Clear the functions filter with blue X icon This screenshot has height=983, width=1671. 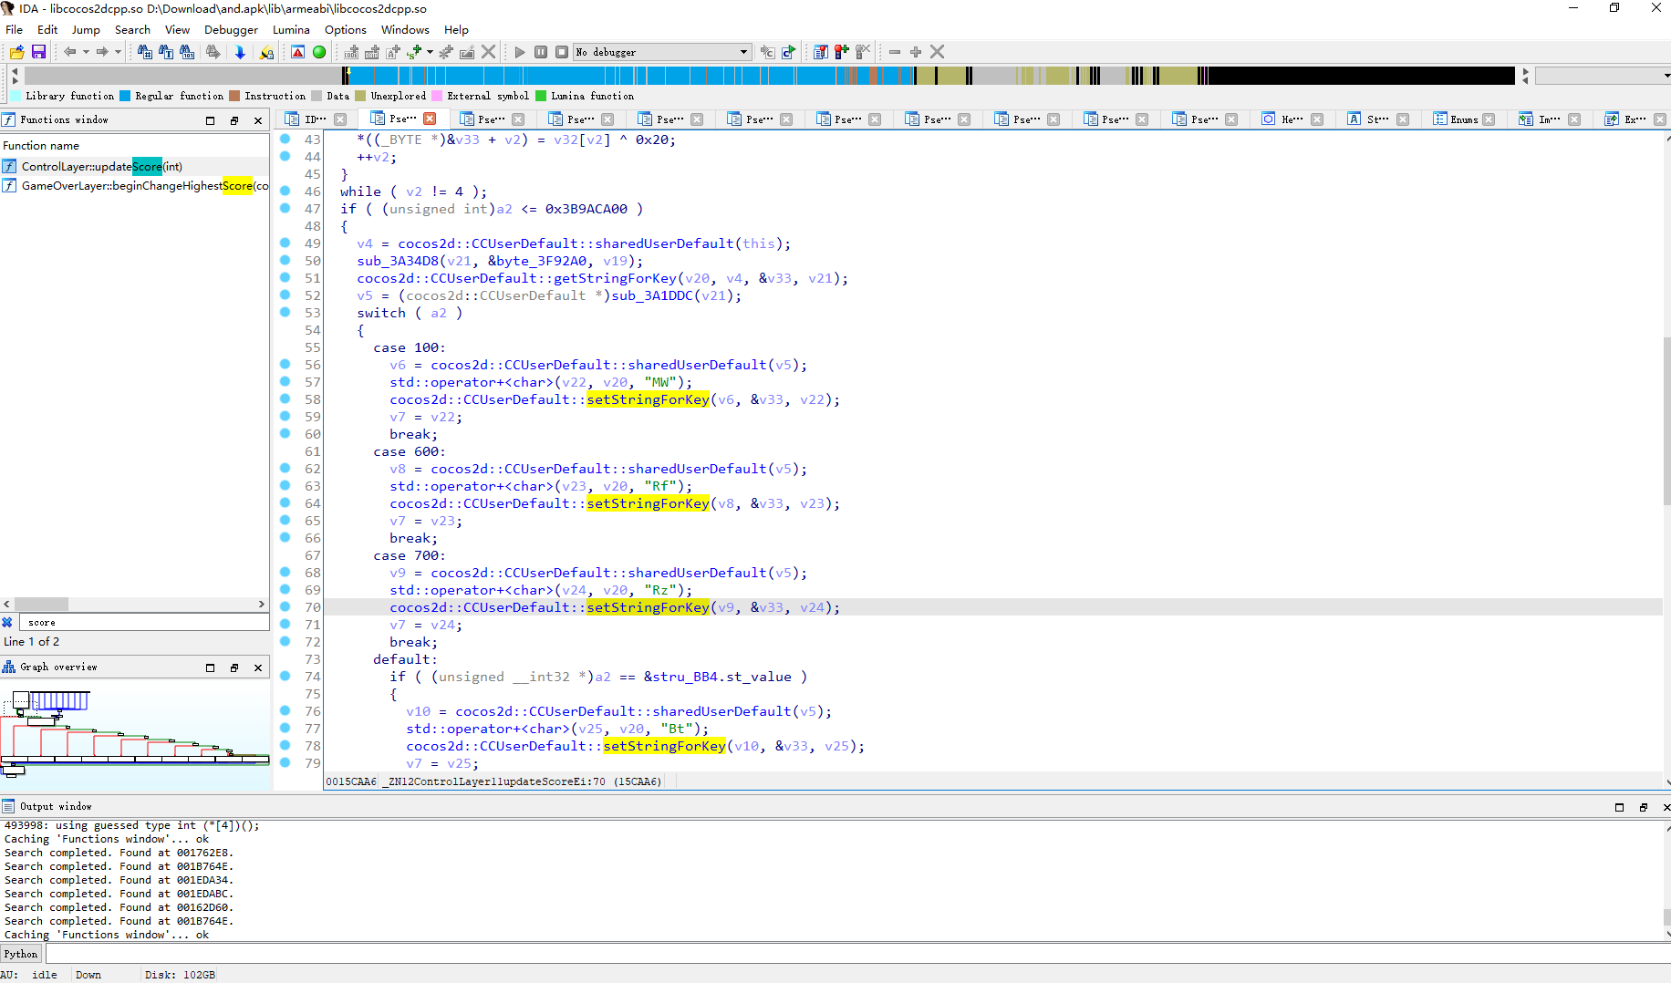tap(7, 622)
